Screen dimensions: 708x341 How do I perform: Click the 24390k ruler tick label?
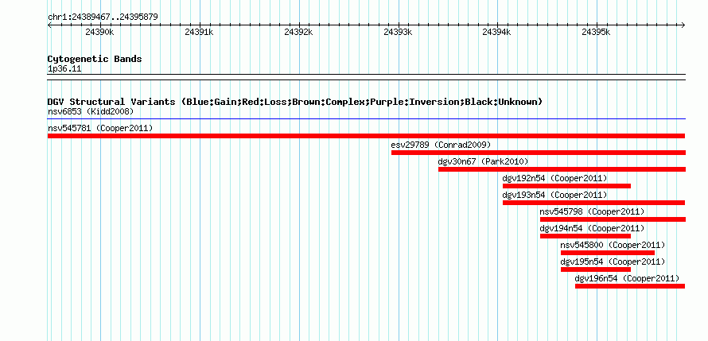99,32
